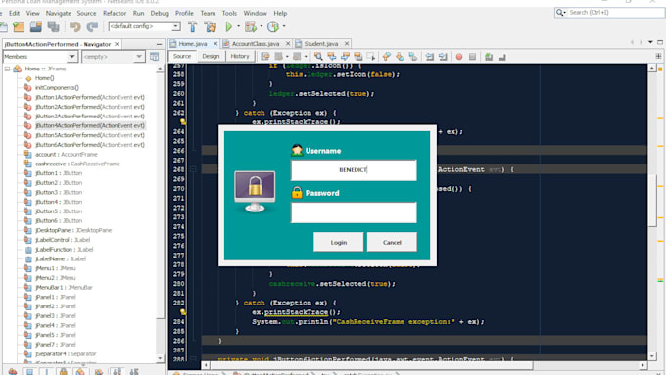
Task: Click the Navigator view toggle icon beside filter
Action: (154, 57)
